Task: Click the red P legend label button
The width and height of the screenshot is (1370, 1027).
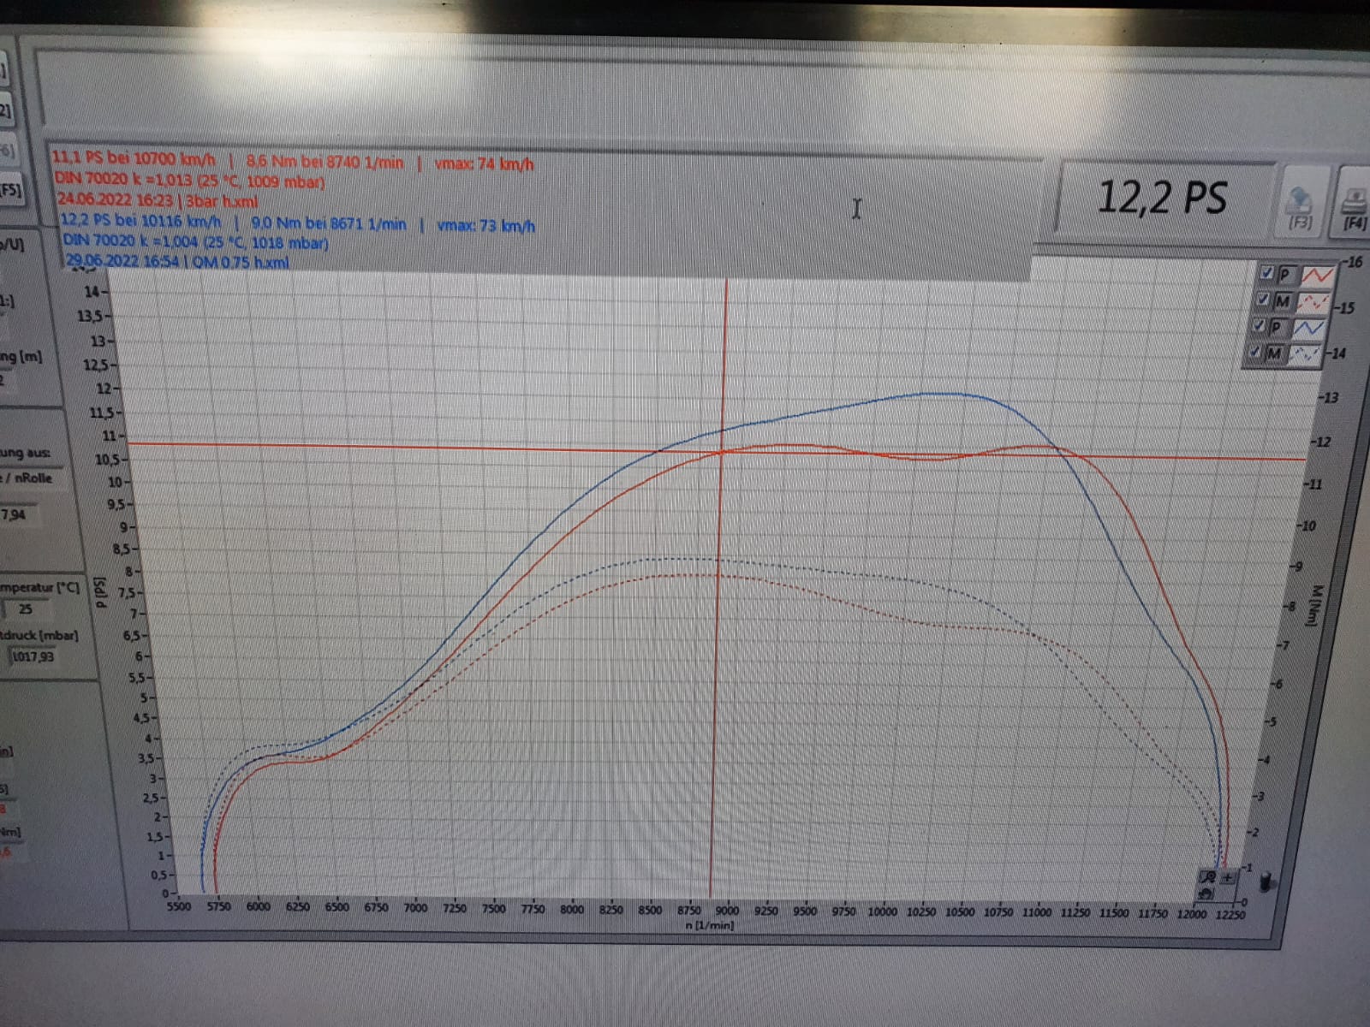Action: point(1285,275)
